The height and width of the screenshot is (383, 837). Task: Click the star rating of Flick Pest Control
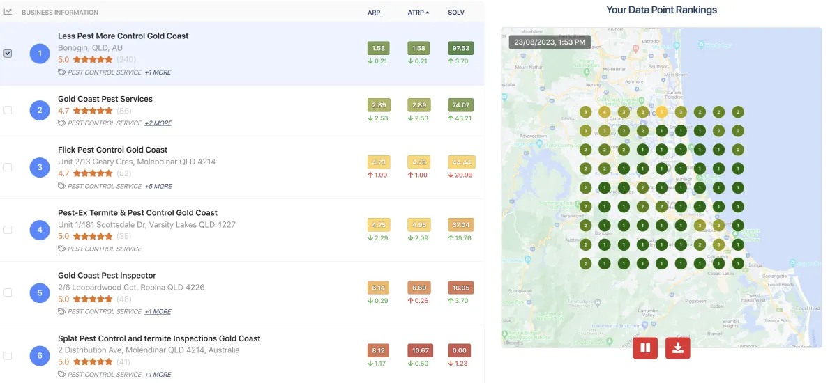tap(93, 173)
